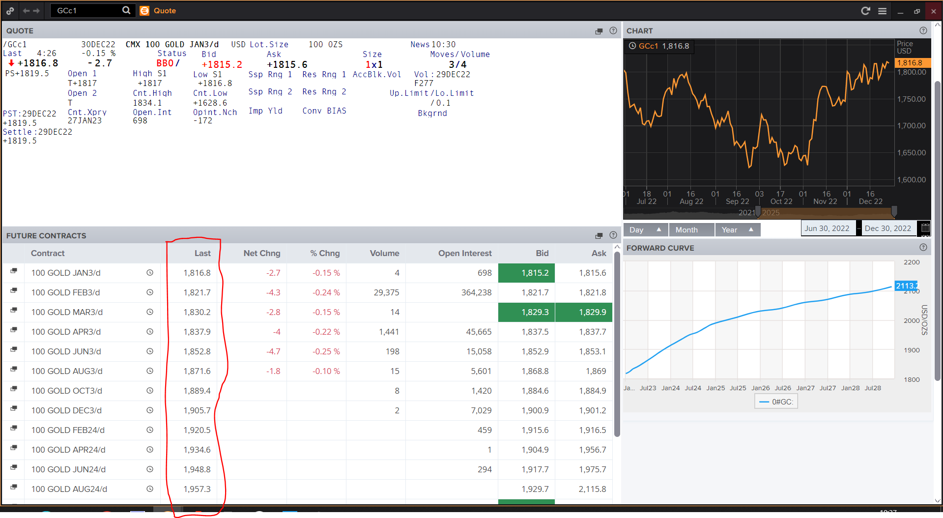Click row icon left of 100 GOLD APR3/d

[14, 330]
